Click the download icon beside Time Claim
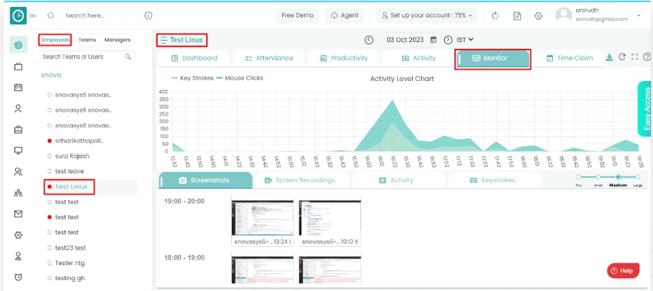 [609, 58]
